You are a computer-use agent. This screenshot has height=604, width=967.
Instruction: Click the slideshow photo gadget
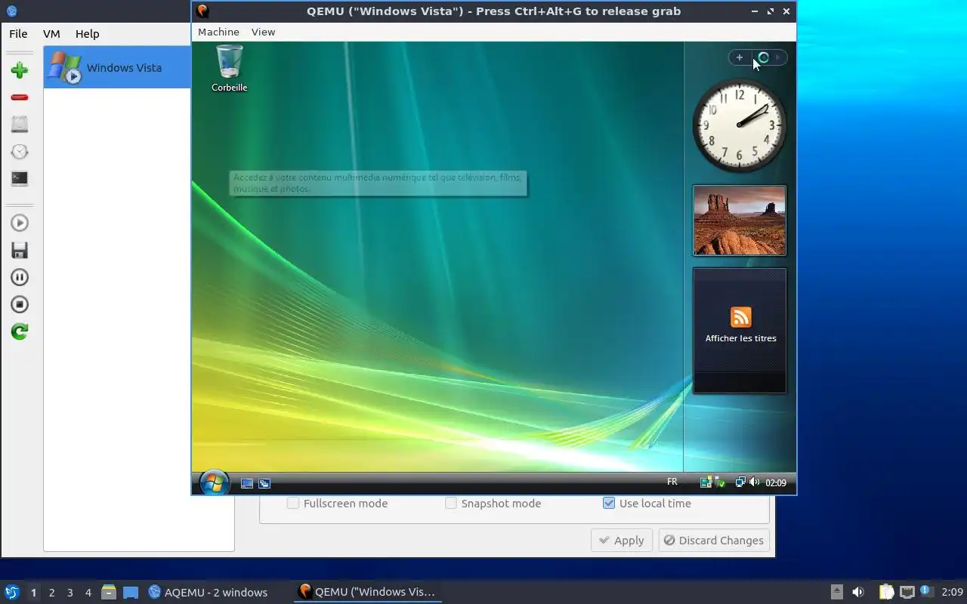(740, 220)
